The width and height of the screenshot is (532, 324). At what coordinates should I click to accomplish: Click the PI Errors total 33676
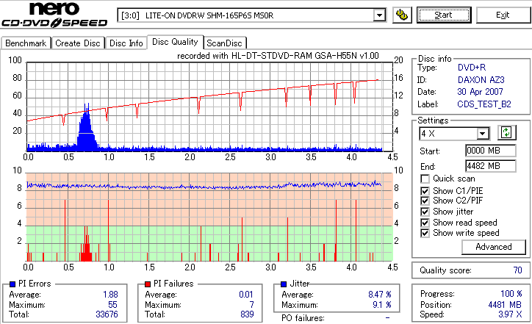point(107,314)
